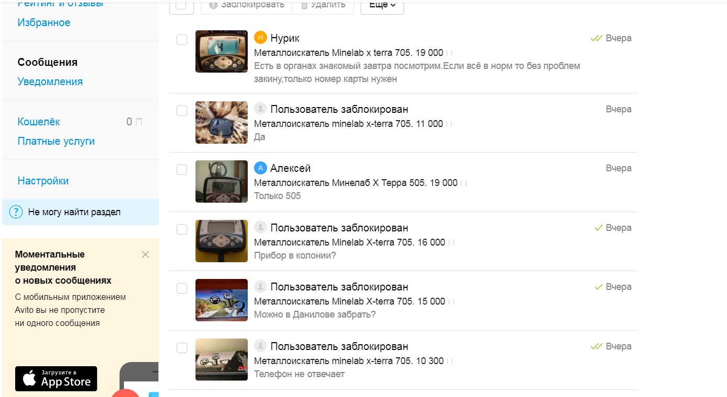Click the Заблокировать button icon
The image size is (727, 397).
pos(213,5)
